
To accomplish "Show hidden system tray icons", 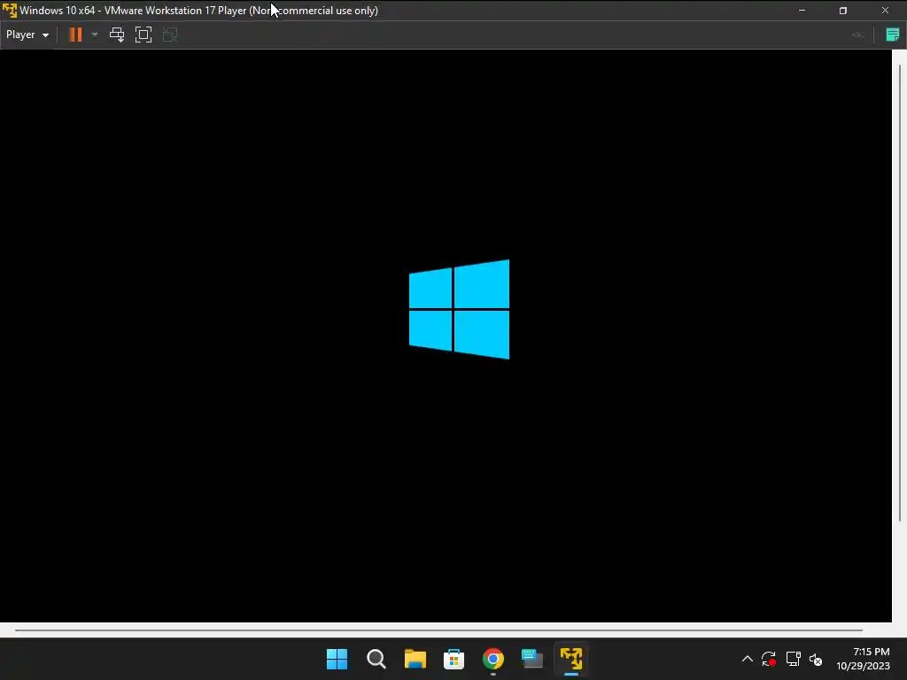I will (x=748, y=659).
